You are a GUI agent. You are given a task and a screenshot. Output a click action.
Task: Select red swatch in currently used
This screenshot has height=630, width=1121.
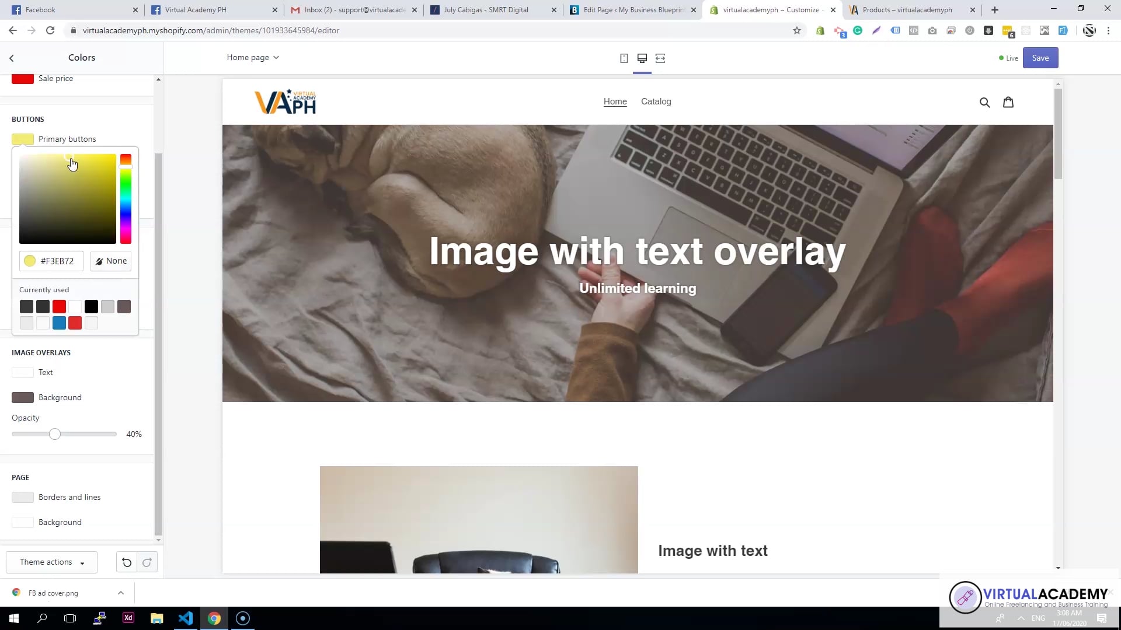pos(59,306)
